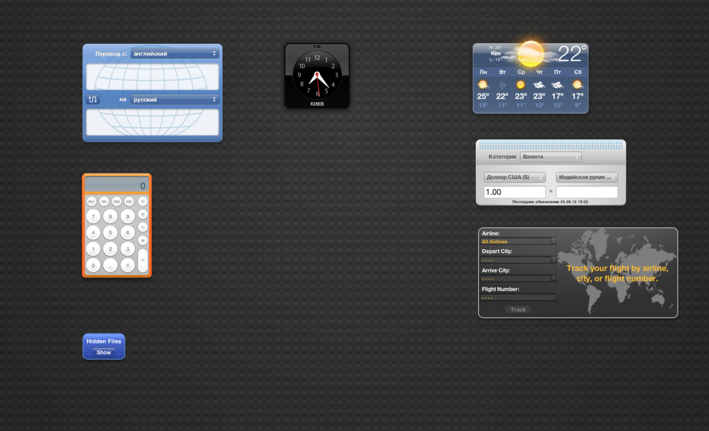Click 'Последнее обновление 03.09.12 19:22' text

[550, 202]
